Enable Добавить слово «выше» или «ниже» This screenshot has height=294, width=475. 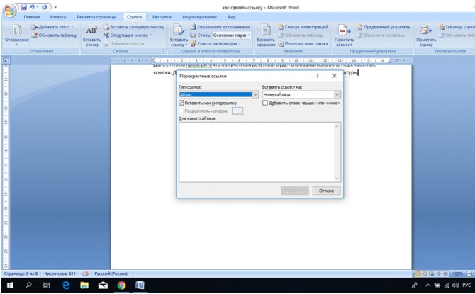click(265, 103)
